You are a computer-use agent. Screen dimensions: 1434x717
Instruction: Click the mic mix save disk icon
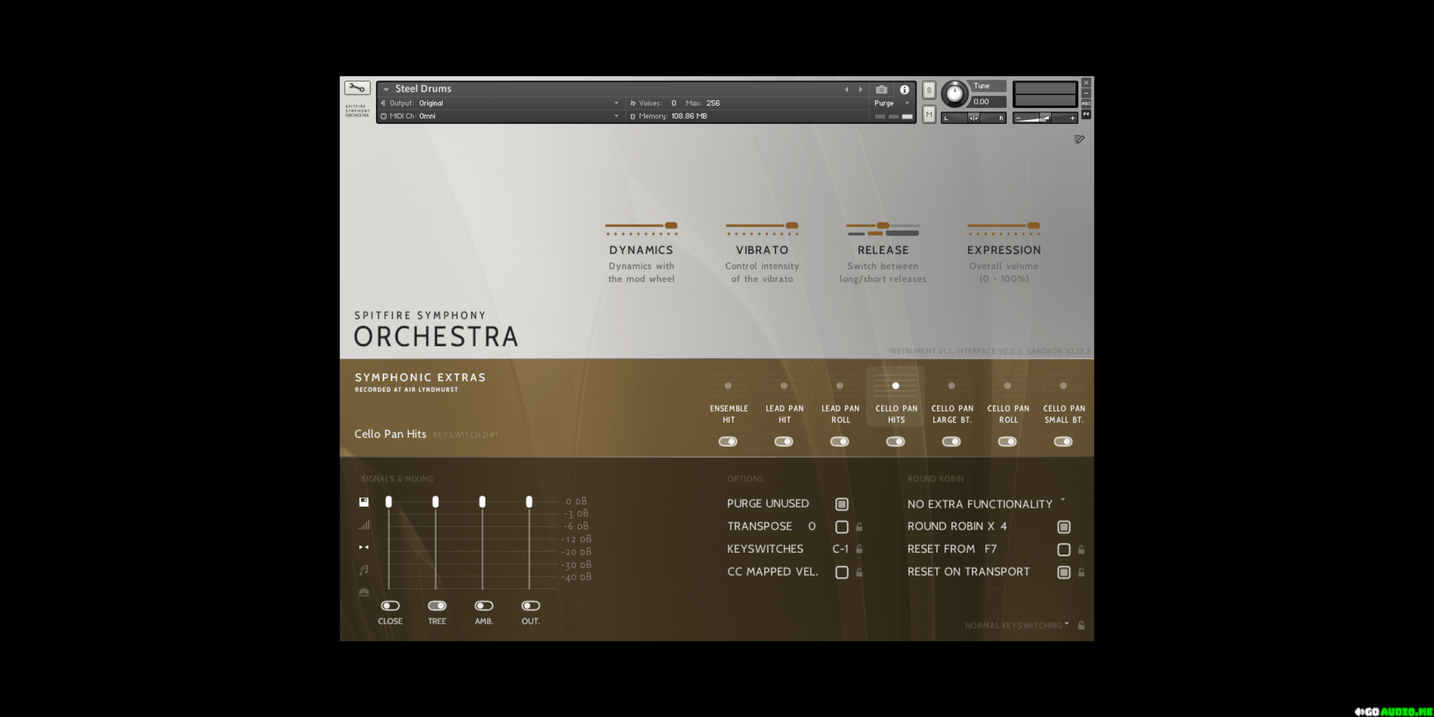pos(364,502)
